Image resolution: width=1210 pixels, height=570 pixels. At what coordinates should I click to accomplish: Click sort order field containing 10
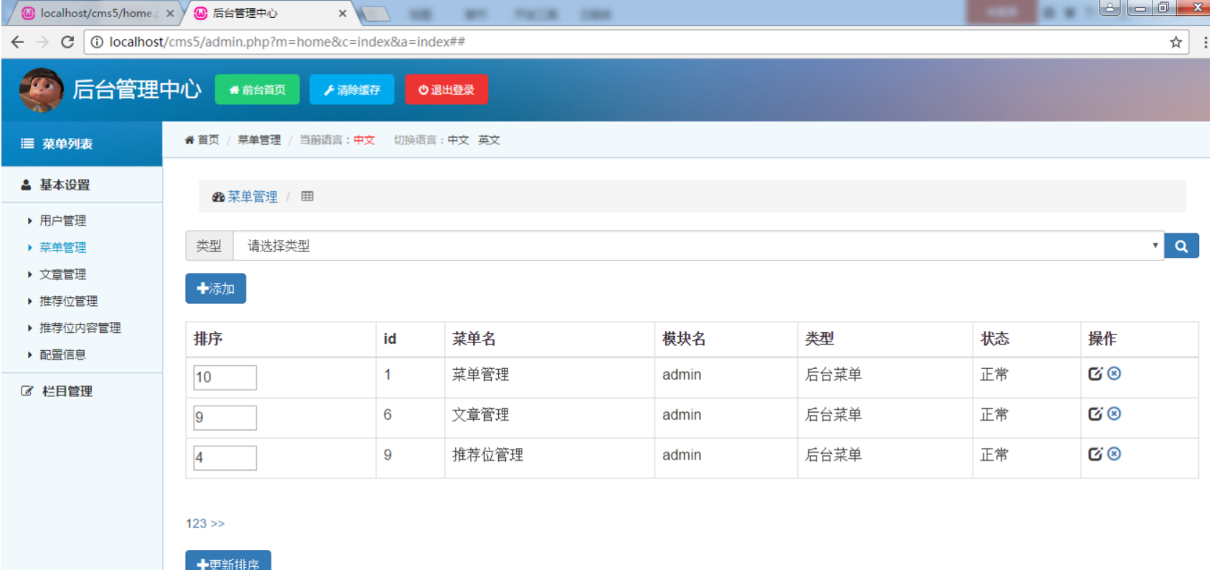point(225,377)
